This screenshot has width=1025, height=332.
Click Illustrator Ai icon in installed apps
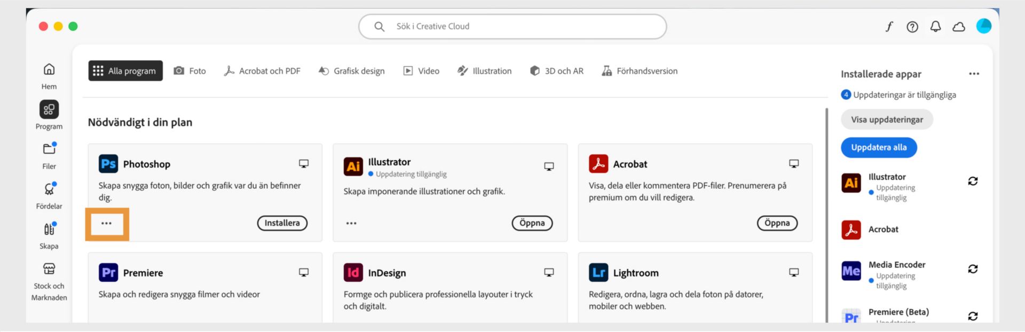[851, 183]
